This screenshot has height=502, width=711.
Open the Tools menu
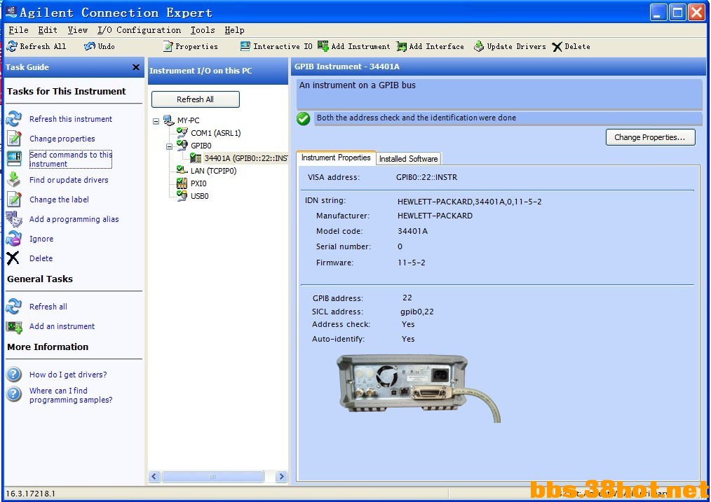203,30
